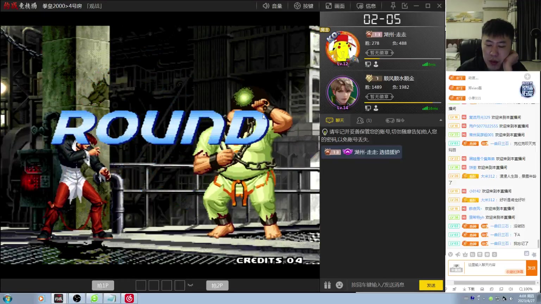Viewport: 541px width, 304px height.
Task: Click the yellow 发送 send button
Action: (x=431, y=285)
